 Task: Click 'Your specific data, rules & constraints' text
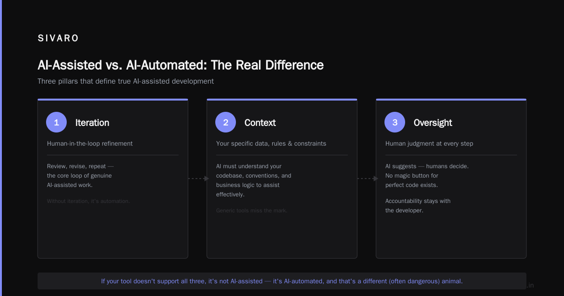pos(271,143)
